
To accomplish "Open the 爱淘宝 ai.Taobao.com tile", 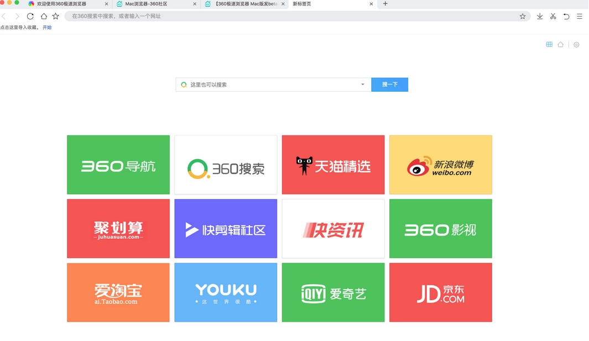I will (118, 292).
